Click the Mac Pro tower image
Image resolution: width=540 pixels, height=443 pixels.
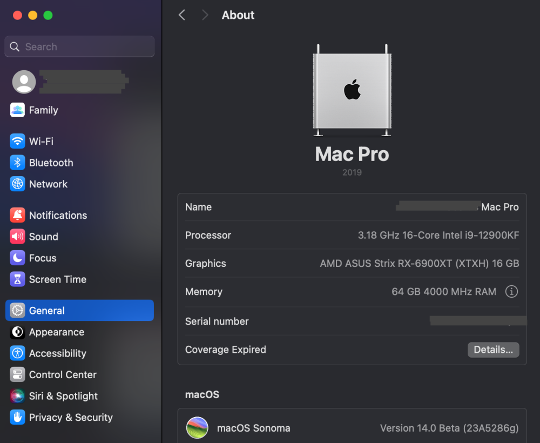[352, 90]
